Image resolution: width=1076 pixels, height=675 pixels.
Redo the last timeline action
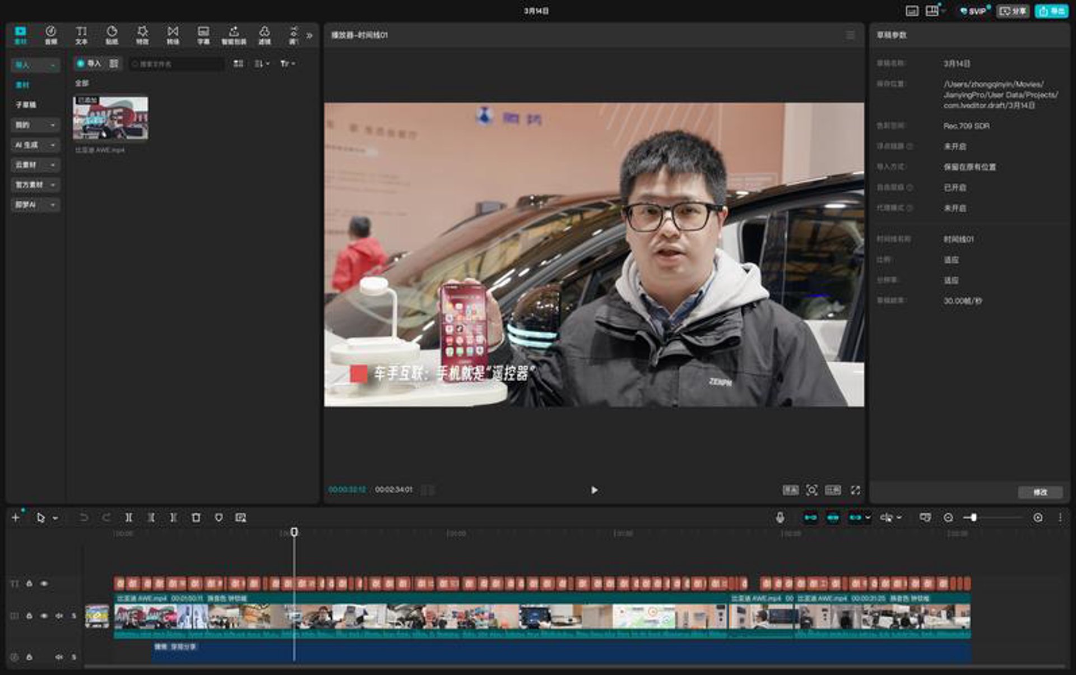click(x=106, y=517)
